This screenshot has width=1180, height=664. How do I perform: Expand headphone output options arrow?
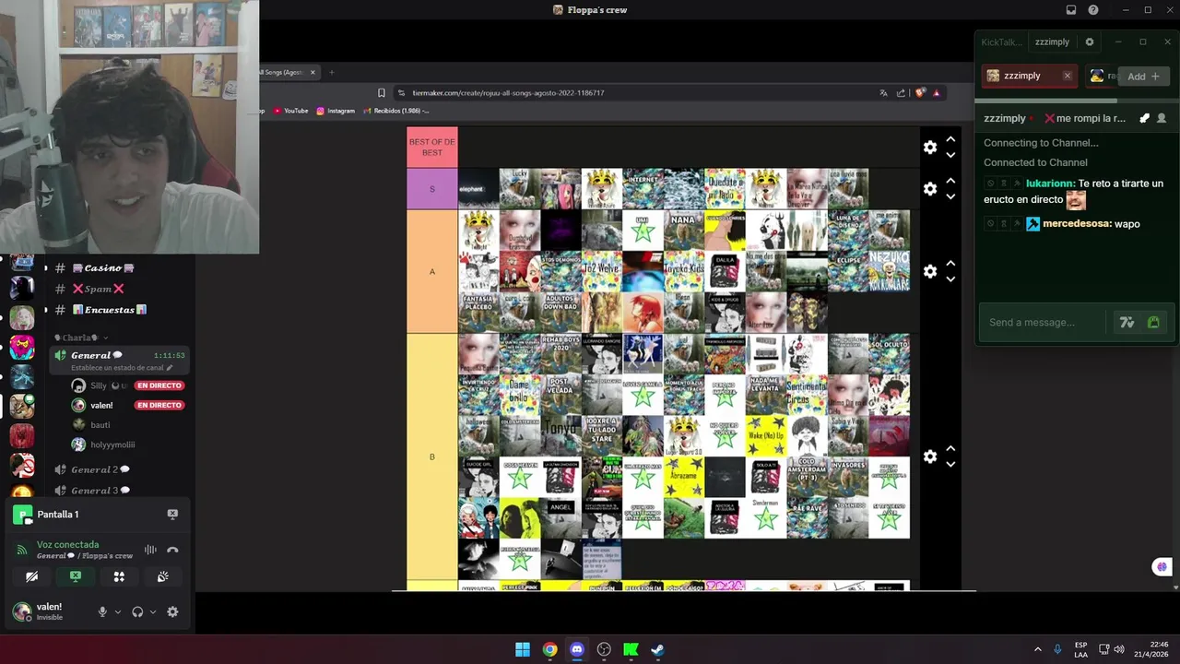pos(152,612)
